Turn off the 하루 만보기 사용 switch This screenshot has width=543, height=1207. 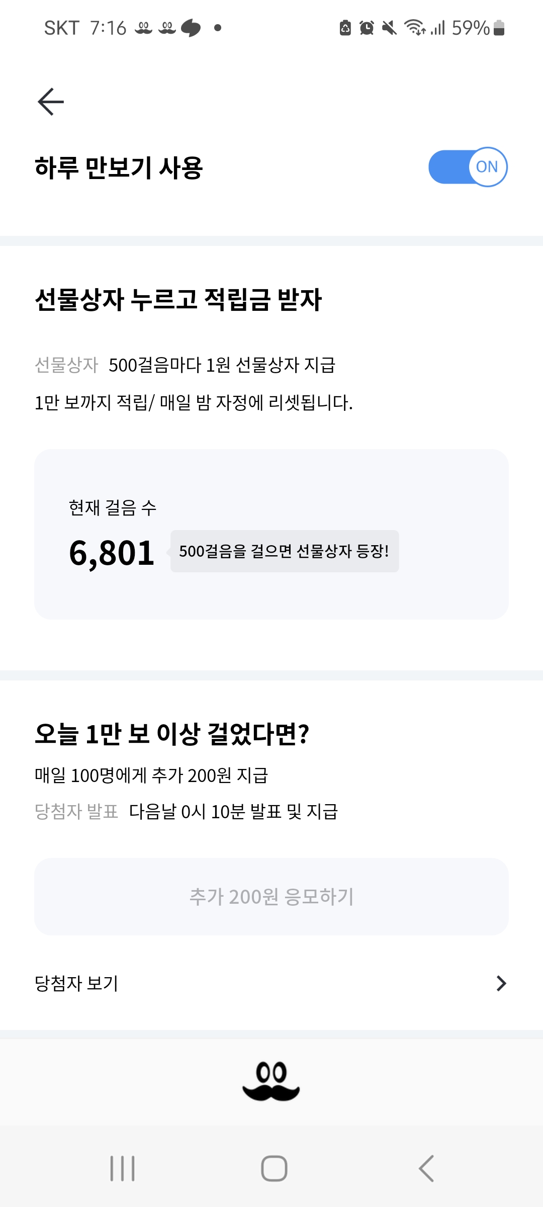click(x=468, y=167)
